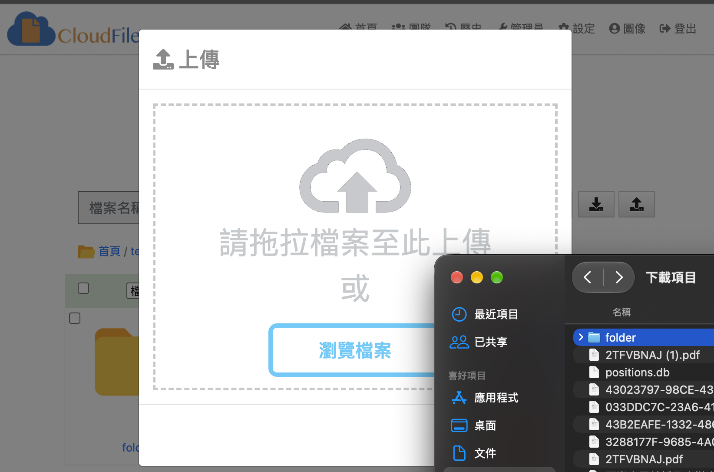Click the user avatar icon beside 圖像
The width and height of the screenshot is (714, 472).
click(614, 29)
